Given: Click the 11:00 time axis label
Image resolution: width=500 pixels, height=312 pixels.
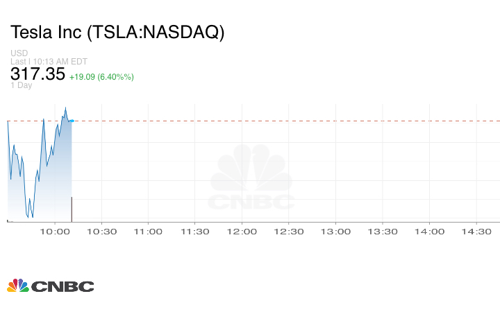Looking at the screenshot, I should [148, 232].
